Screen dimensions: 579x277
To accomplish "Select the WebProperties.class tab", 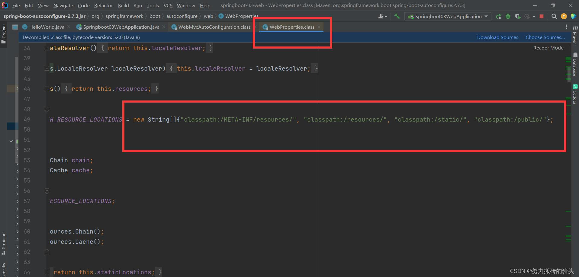I will pyautogui.click(x=292, y=27).
